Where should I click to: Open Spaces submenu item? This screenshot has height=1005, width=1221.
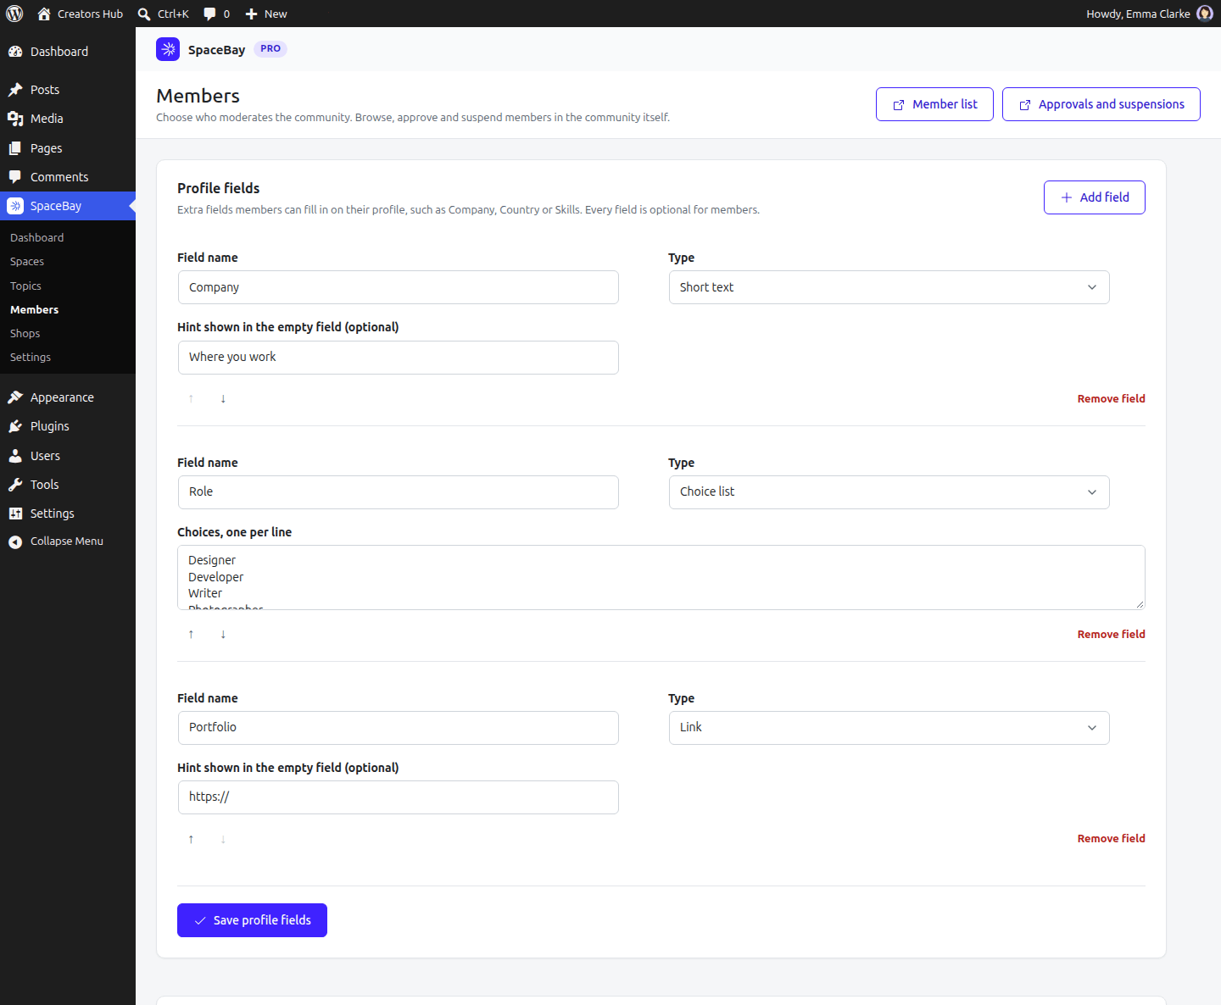(x=27, y=262)
